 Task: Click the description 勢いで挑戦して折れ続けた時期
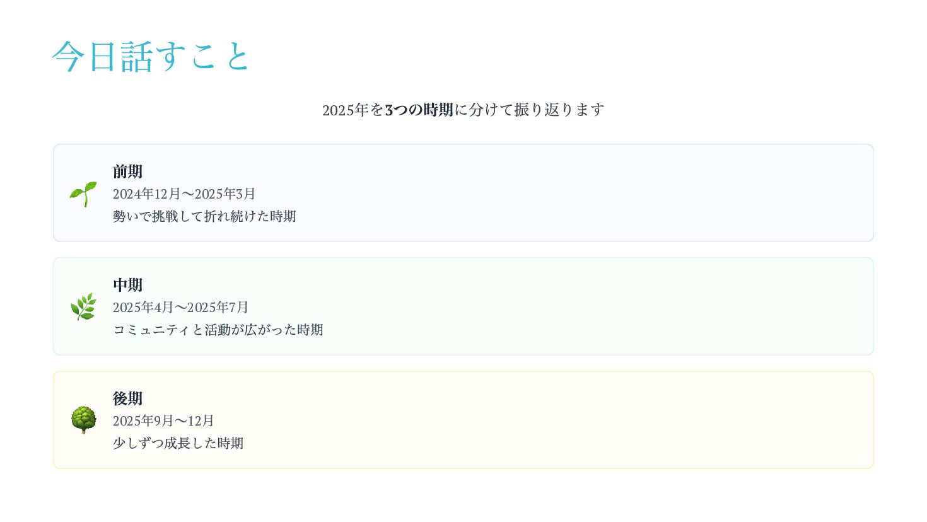tap(204, 216)
